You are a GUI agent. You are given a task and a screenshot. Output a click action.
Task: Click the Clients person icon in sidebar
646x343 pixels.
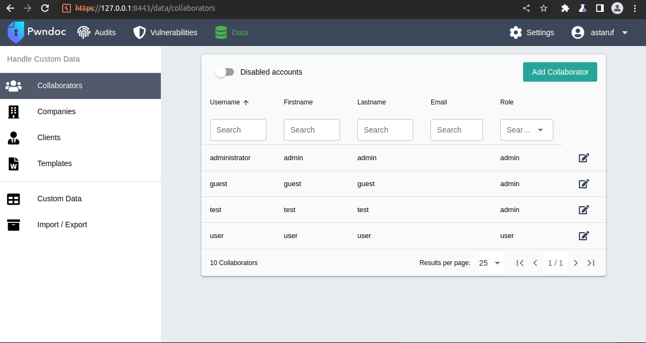point(14,137)
